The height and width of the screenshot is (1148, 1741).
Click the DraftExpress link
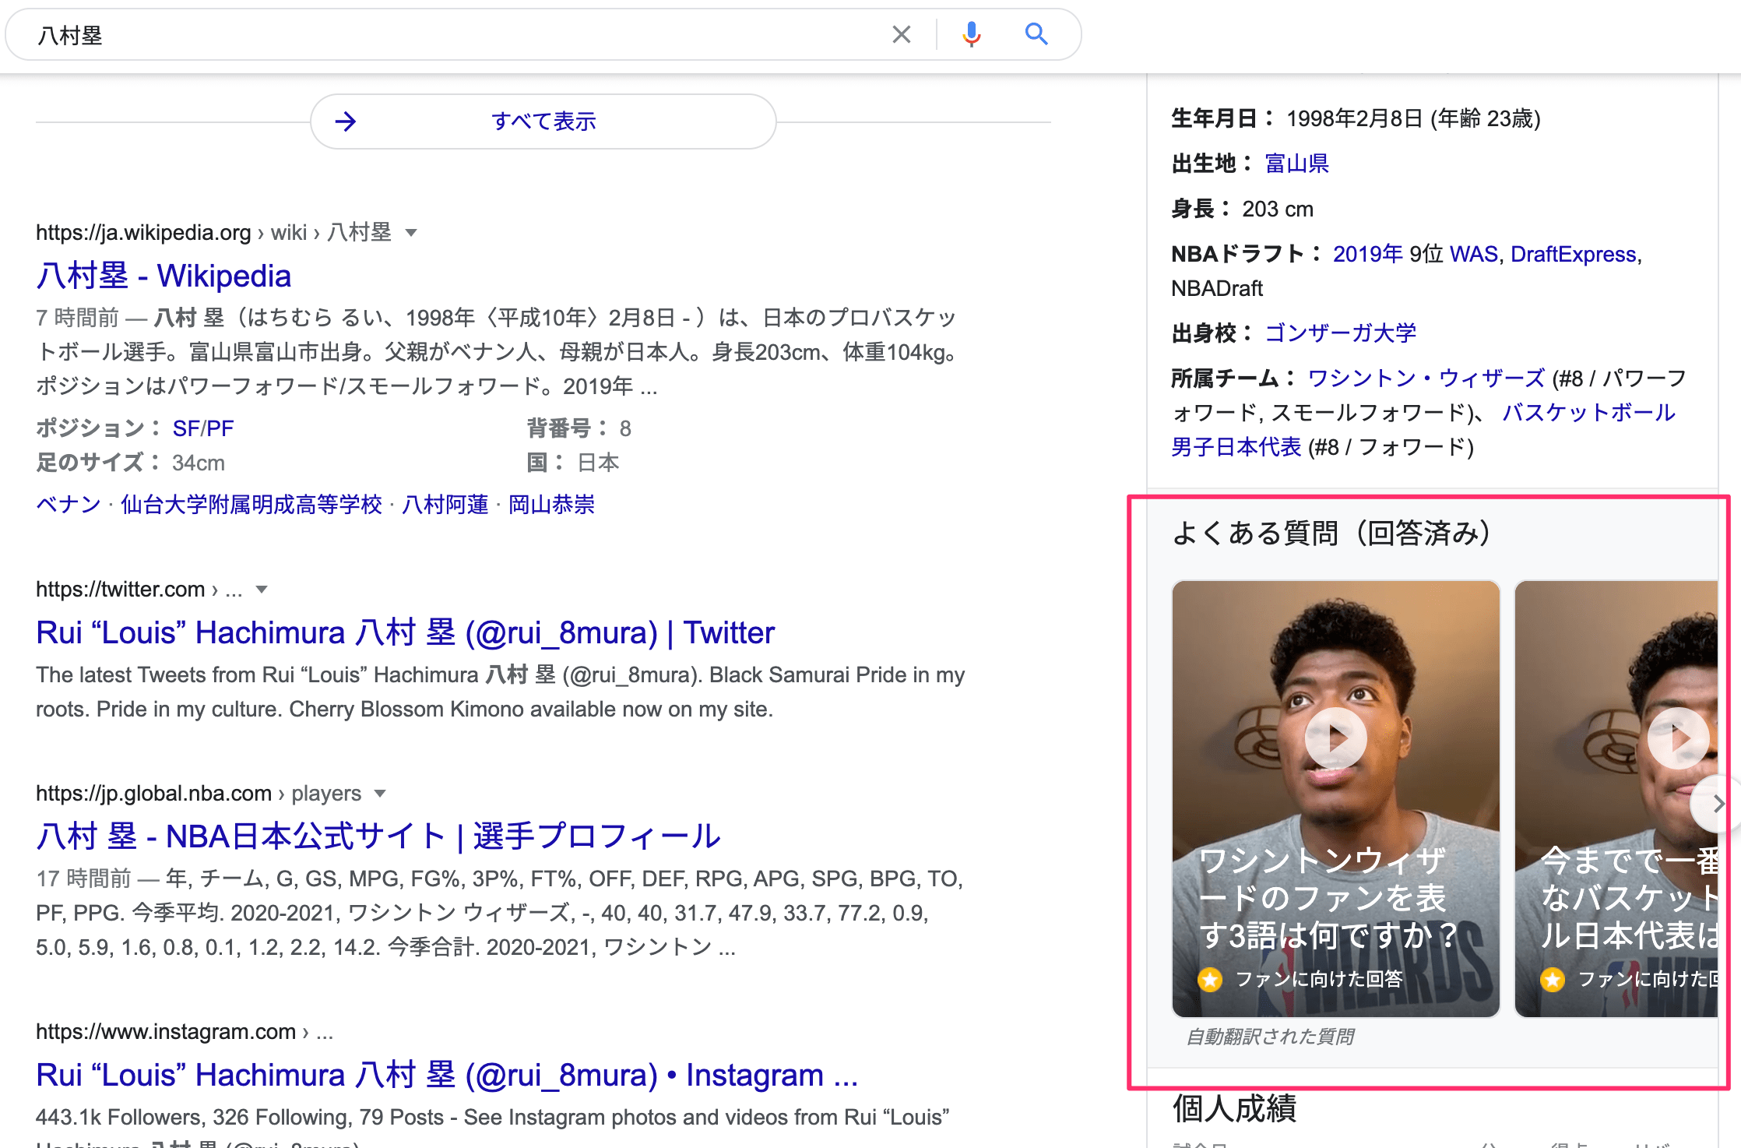click(x=1574, y=254)
